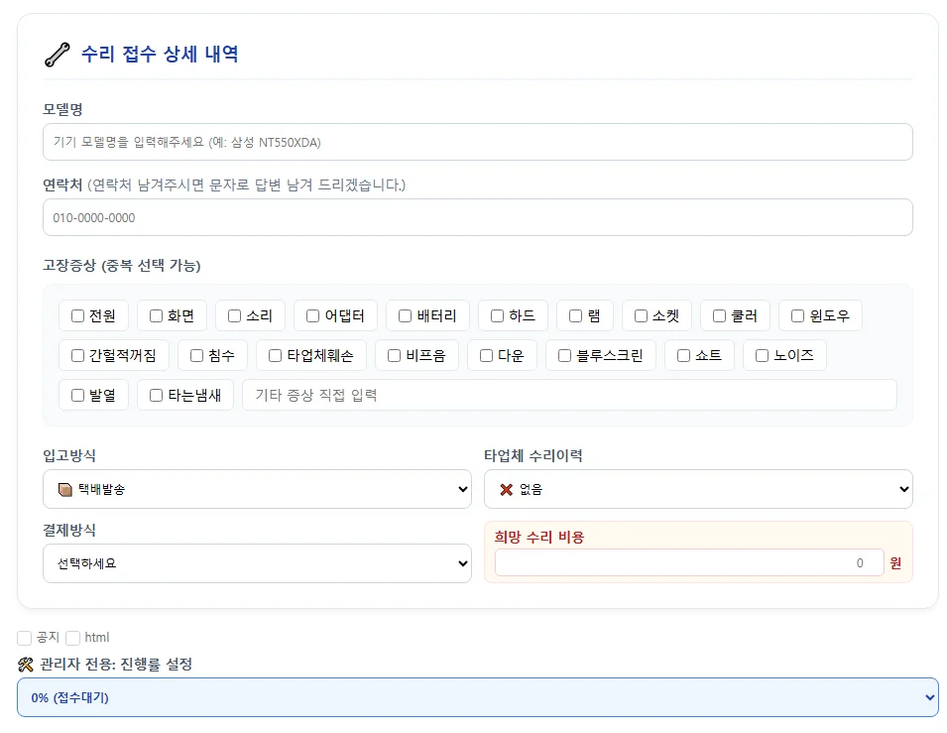Check the 소켓 symptom checkbox
The height and width of the screenshot is (733, 947).
(641, 316)
